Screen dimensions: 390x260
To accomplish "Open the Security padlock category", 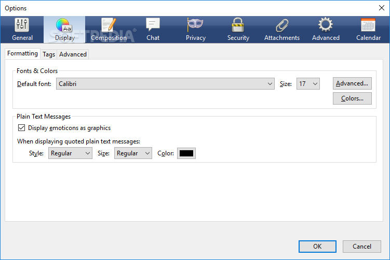I will 238,30.
